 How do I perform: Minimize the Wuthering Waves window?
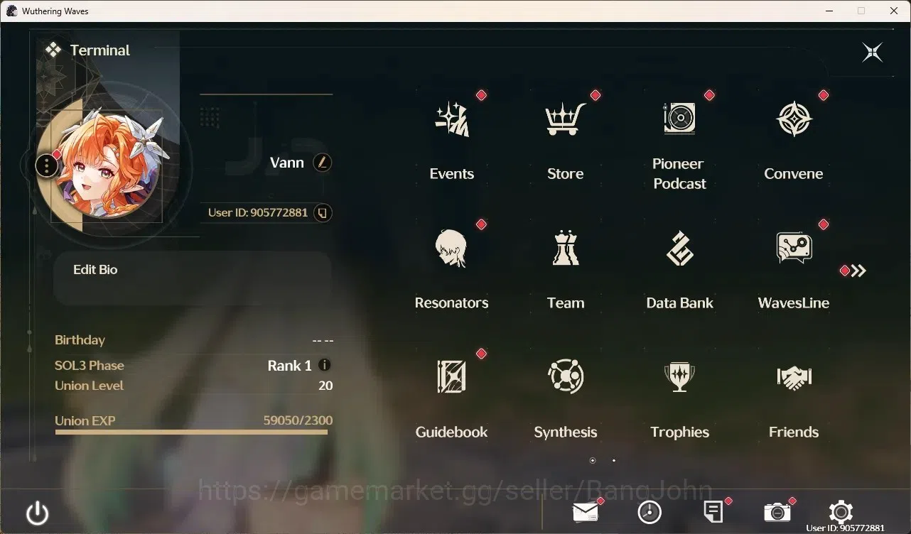click(x=829, y=11)
